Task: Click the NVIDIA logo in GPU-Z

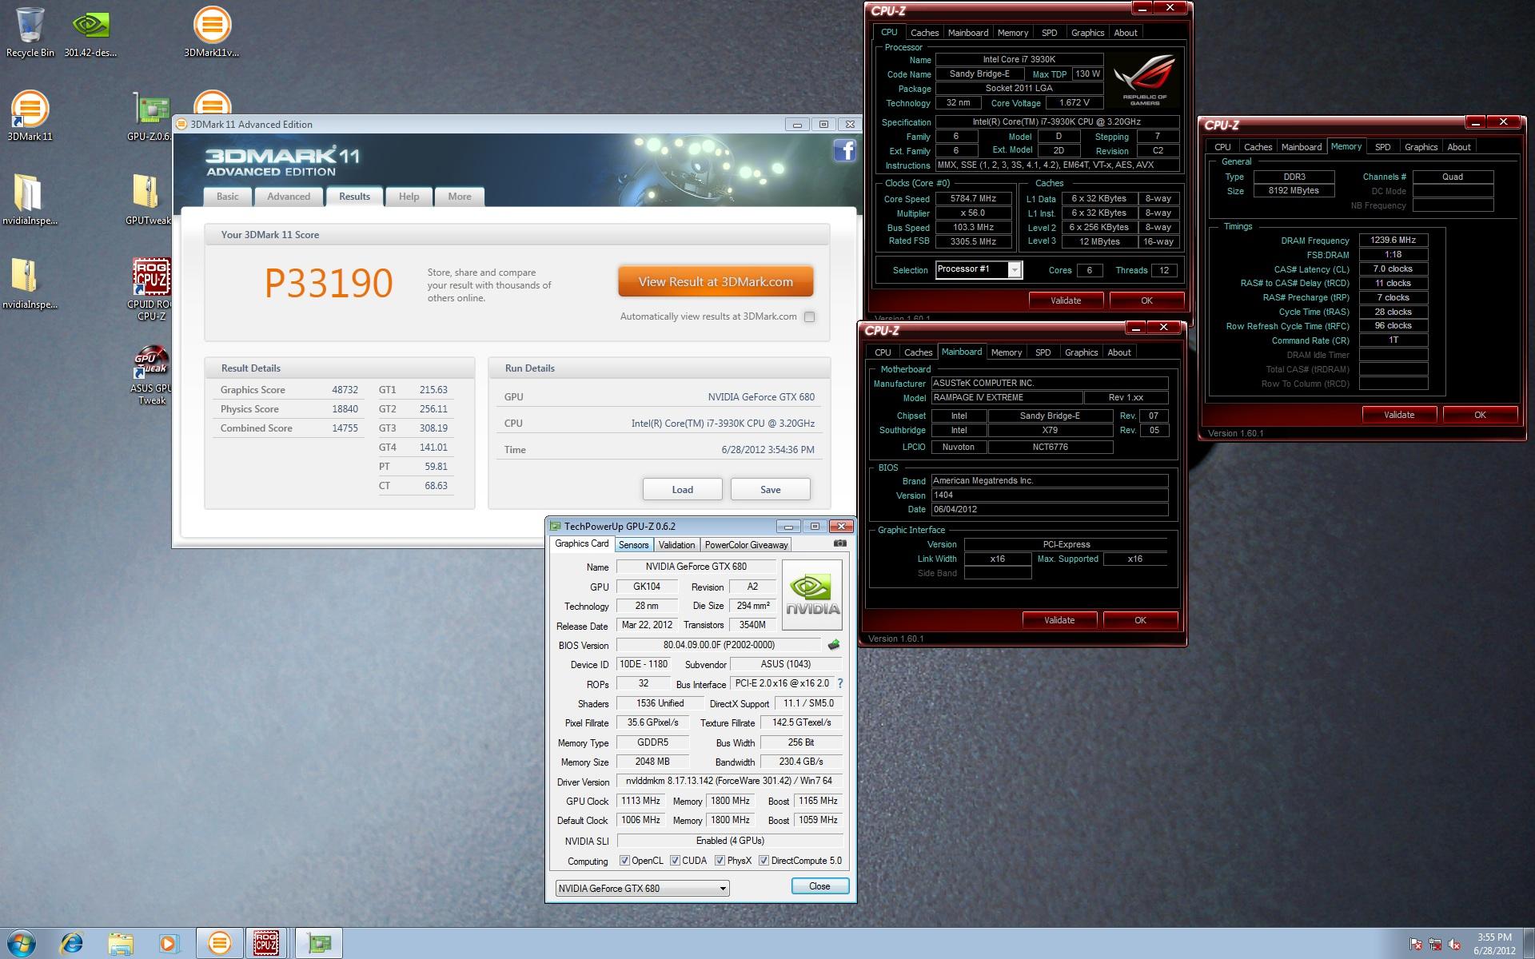Action: click(x=812, y=595)
